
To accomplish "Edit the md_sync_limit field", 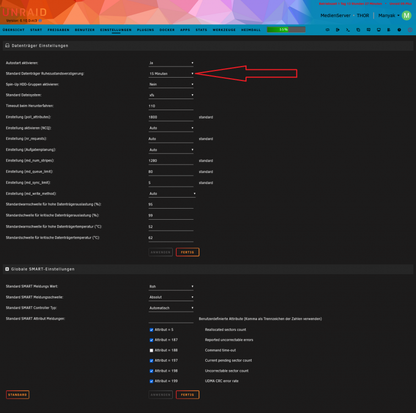I will click(x=171, y=183).
